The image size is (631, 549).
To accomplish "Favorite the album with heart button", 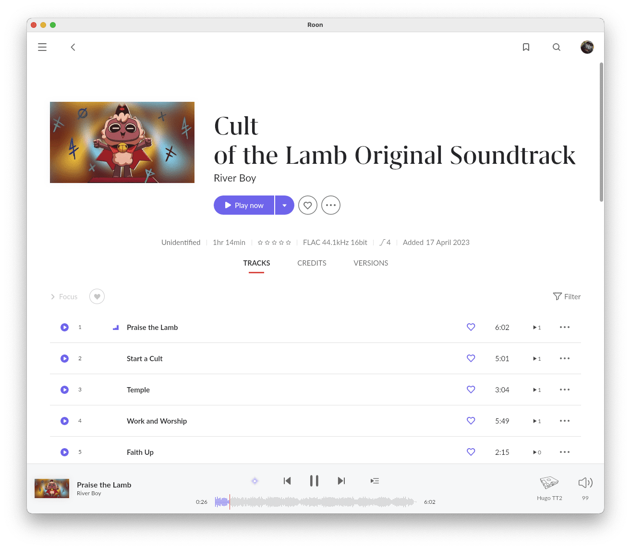I will pos(308,205).
